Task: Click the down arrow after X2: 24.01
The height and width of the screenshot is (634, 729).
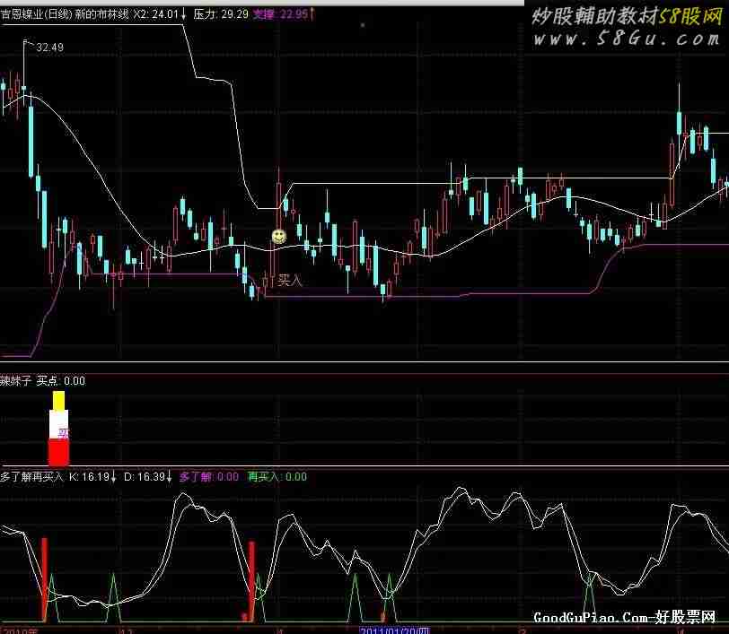Action: (184, 14)
